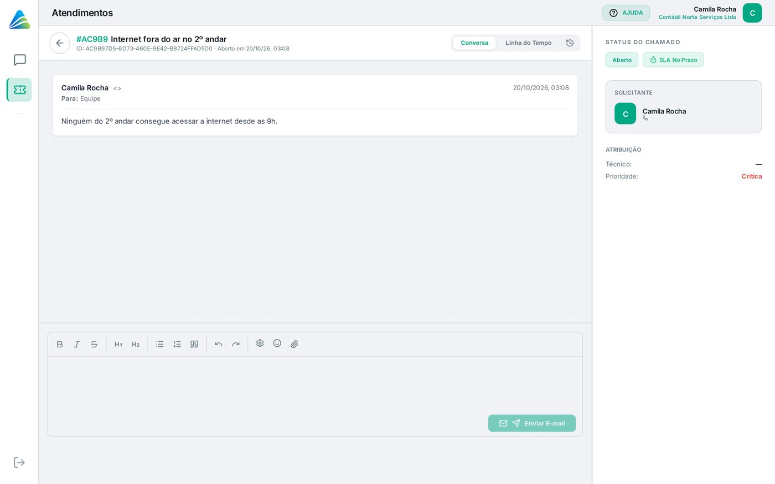Click Camila Rocha name in header

pyautogui.click(x=715, y=9)
